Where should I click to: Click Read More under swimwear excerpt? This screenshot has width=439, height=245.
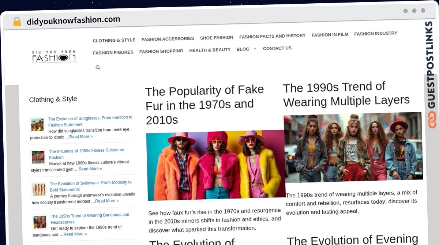107,201
